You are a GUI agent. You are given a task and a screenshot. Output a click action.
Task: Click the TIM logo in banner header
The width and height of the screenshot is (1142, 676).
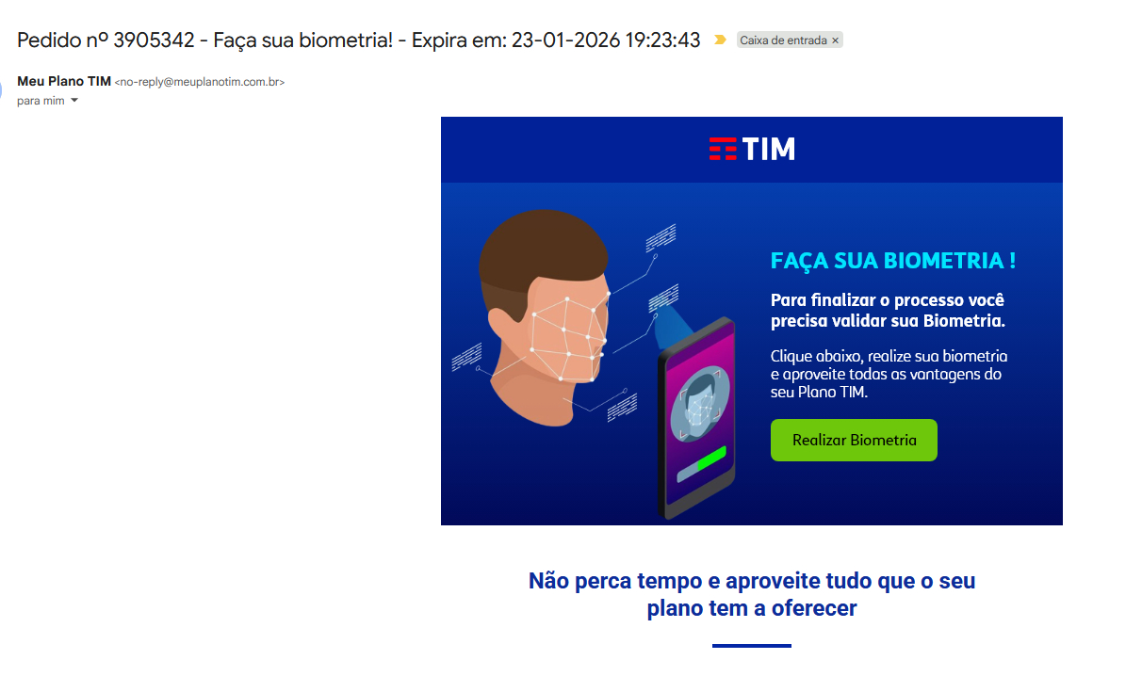pos(752,149)
